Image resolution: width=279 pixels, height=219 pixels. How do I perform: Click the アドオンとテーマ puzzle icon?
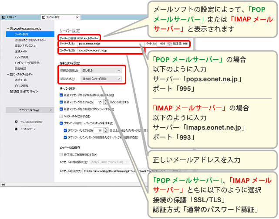[17, 129]
